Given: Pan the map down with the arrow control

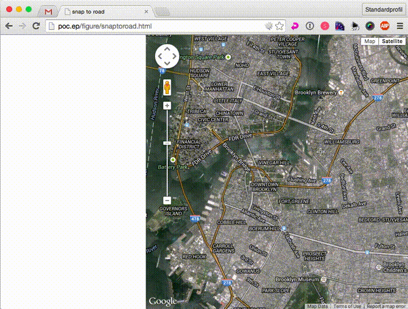Looking at the screenshot, I should [x=167, y=64].
